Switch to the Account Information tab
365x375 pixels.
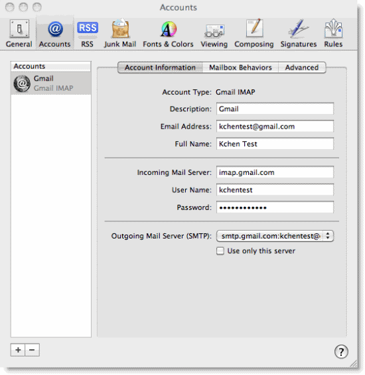point(160,68)
